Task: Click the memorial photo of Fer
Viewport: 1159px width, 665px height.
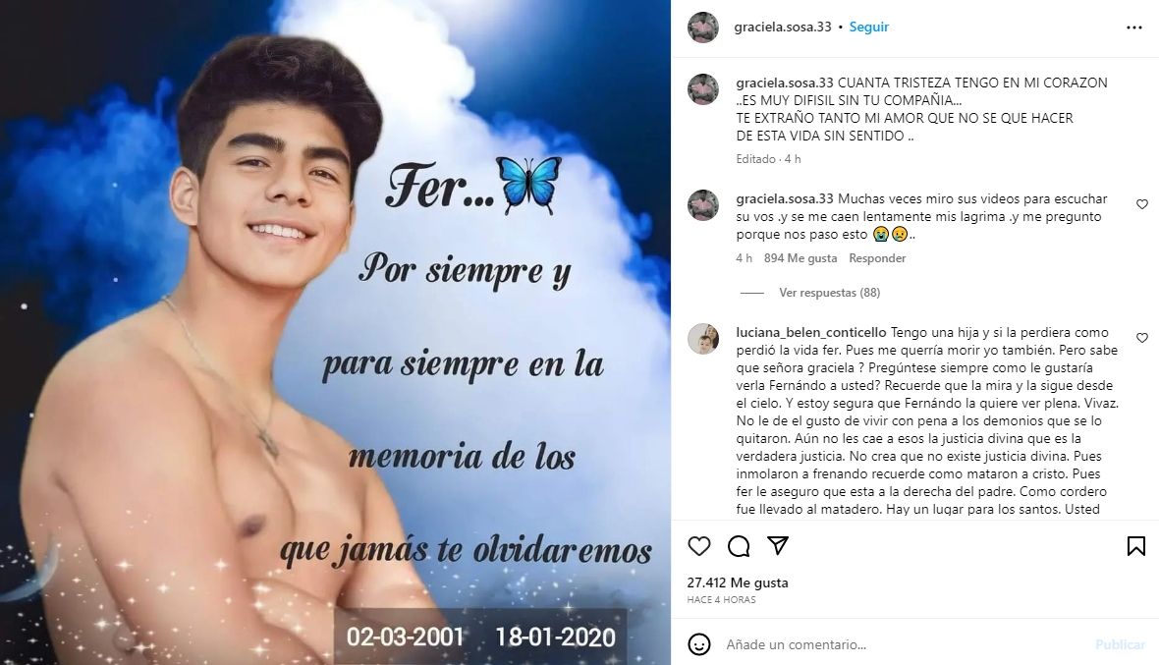Action: (335, 332)
